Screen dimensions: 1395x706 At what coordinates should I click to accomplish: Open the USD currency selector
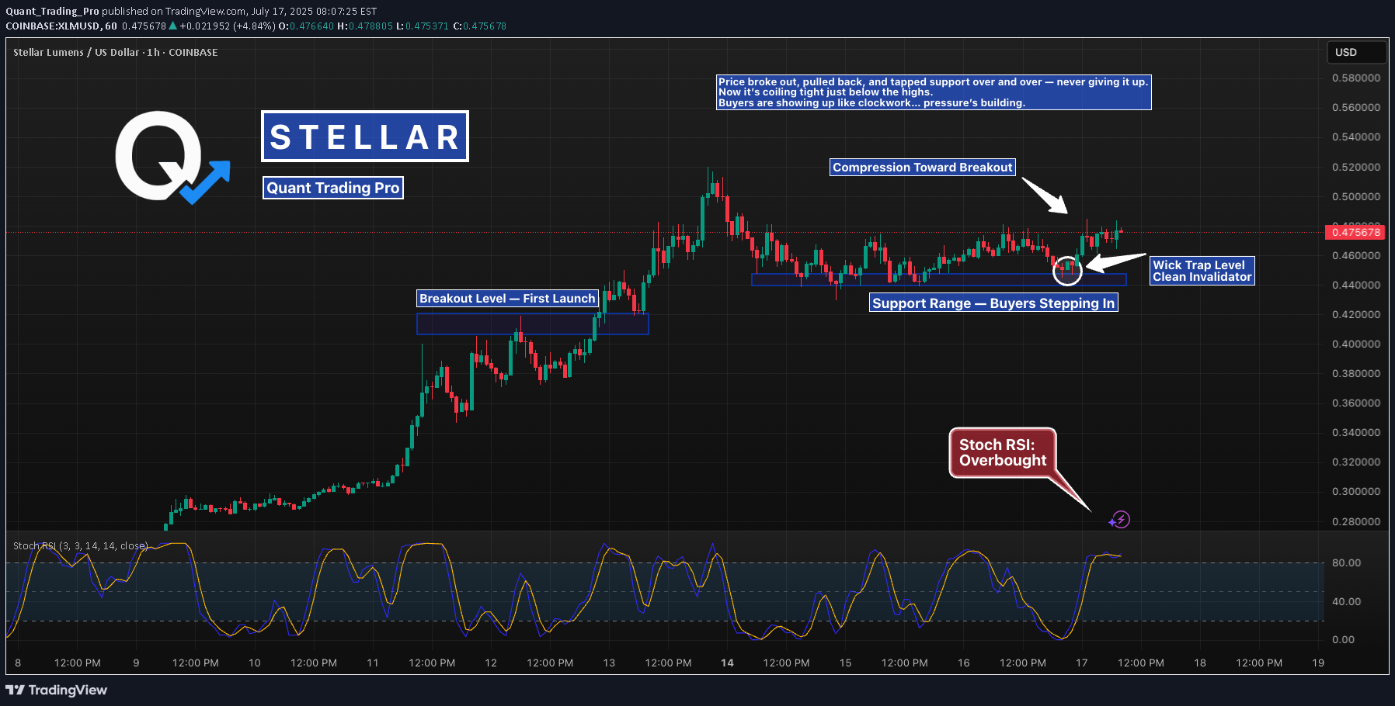point(1356,52)
